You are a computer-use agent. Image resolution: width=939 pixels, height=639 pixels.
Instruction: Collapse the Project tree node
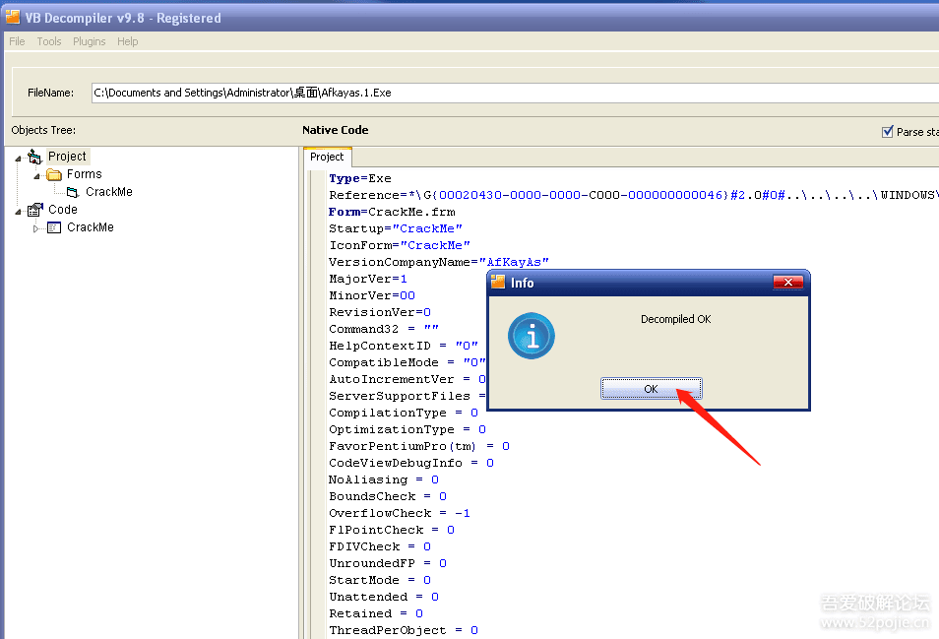(19, 157)
